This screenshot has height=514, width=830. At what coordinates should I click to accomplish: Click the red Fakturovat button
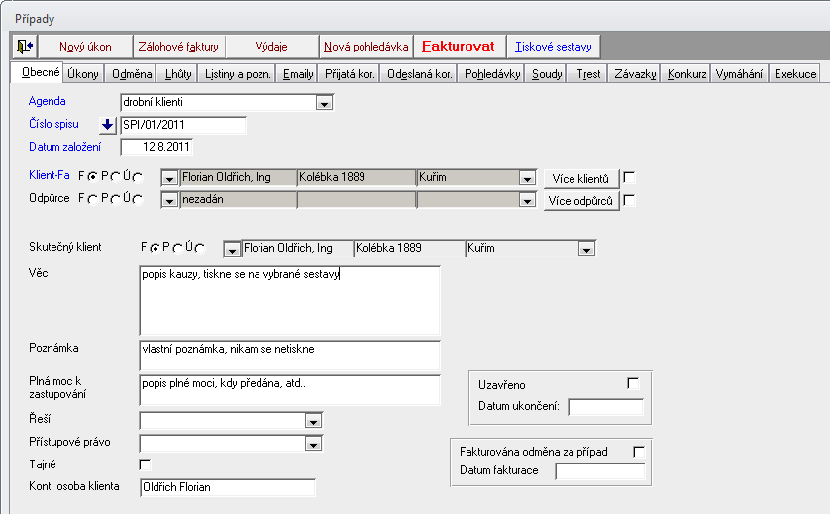(x=459, y=47)
